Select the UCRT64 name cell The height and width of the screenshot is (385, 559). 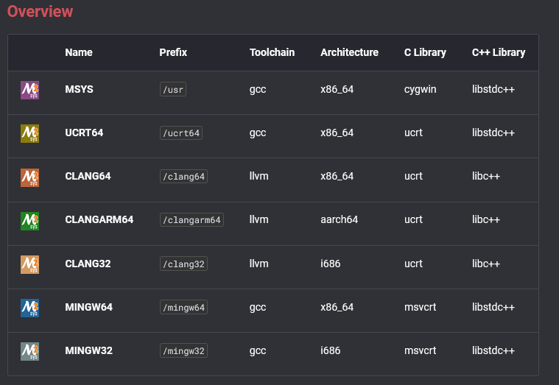pyautogui.click(x=84, y=133)
